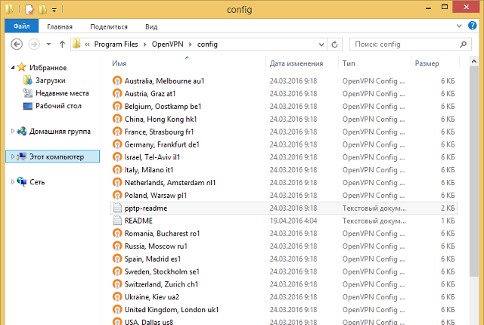The width and height of the screenshot is (484, 325).
Task: Click the vertical scrollbar up arrow
Action: [x=474, y=61]
